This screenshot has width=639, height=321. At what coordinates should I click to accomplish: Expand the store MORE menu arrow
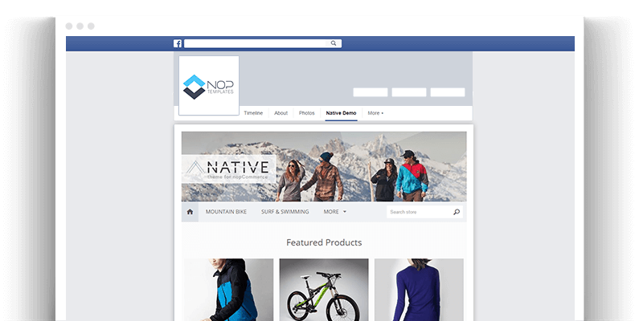(345, 212)
